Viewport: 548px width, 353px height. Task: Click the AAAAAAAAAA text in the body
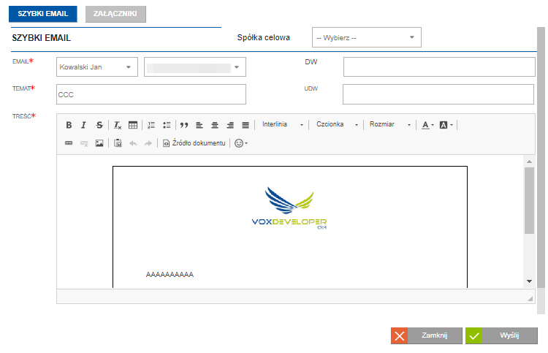(170, 275)
